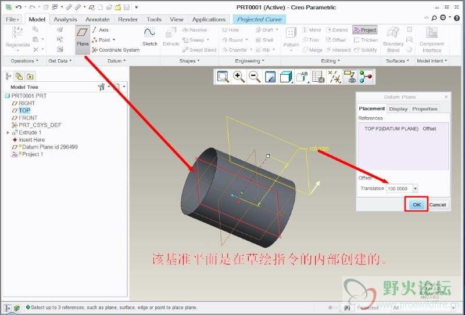Open Model Tree settings icon
465x315 pixels.
pos(101,87)
